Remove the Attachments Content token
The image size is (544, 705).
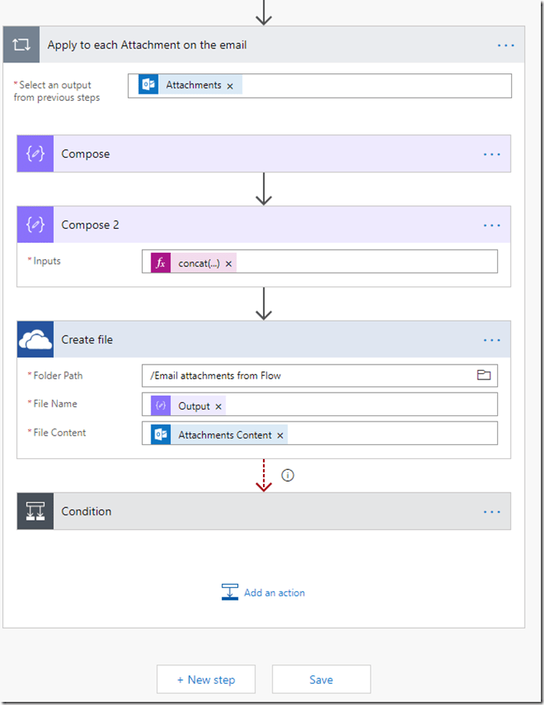pos(280,436)
